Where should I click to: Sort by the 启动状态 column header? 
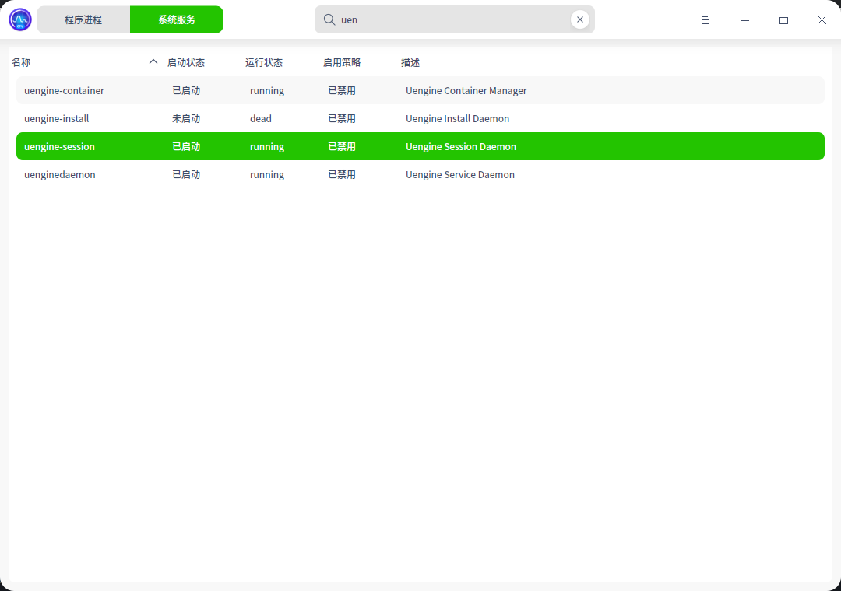click(185, 62)
